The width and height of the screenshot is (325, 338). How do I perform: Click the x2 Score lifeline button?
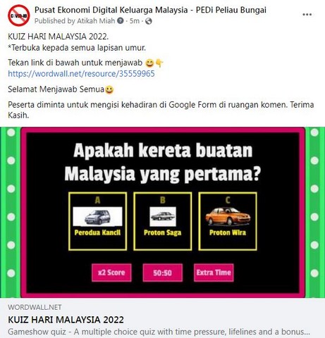pos(111,273)
